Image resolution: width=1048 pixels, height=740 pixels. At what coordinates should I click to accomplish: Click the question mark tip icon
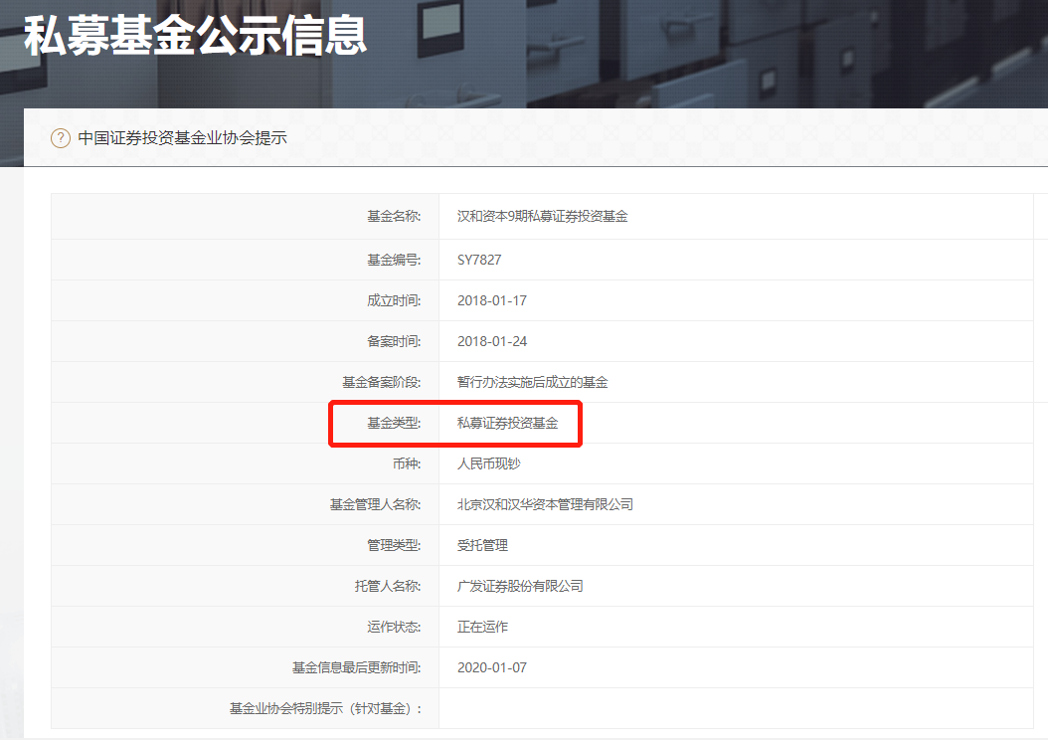[61, 138]
